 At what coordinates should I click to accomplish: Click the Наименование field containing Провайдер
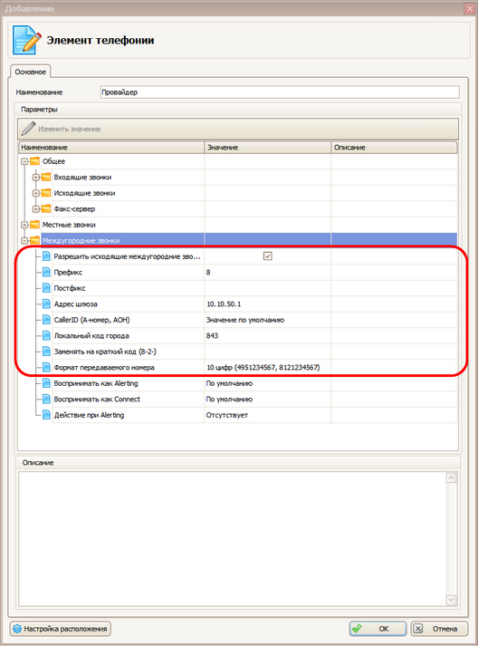click(x=280, y=92)
